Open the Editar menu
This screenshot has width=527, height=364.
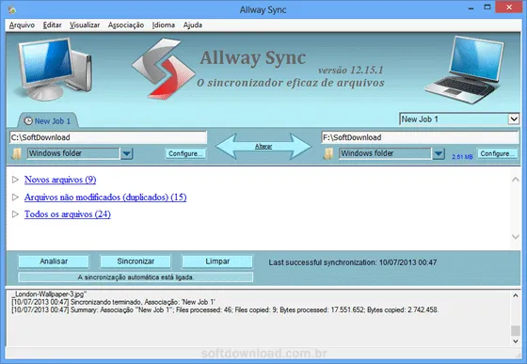[x=52, y=25]
